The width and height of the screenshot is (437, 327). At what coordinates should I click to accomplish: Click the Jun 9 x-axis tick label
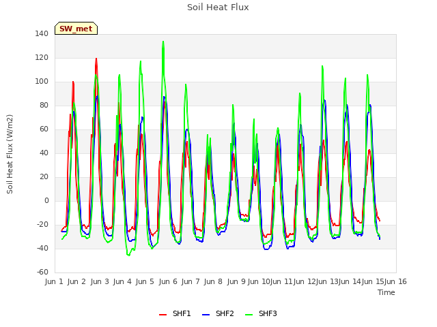(x=236, y=281)
